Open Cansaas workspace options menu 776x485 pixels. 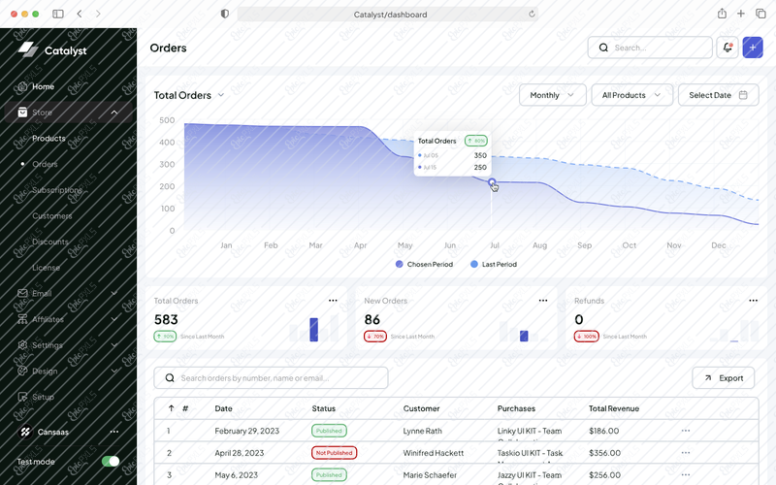[114, 432]
